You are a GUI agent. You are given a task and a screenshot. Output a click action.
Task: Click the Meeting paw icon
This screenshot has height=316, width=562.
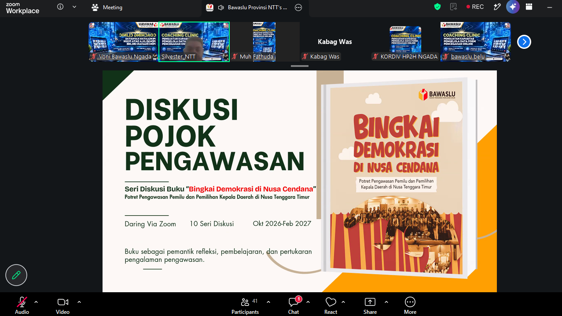[x=95, y=7]
